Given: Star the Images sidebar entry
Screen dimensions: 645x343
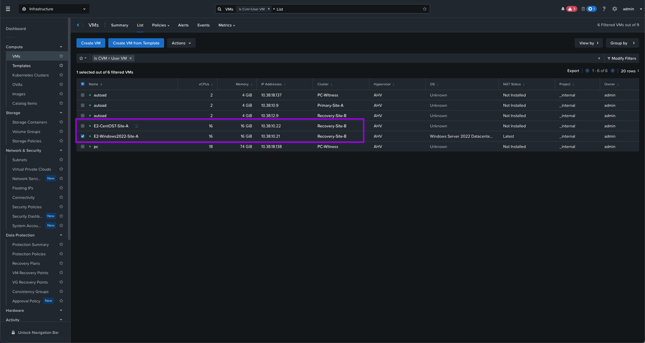Looking at the screenshot, I should tap(61, 94).
